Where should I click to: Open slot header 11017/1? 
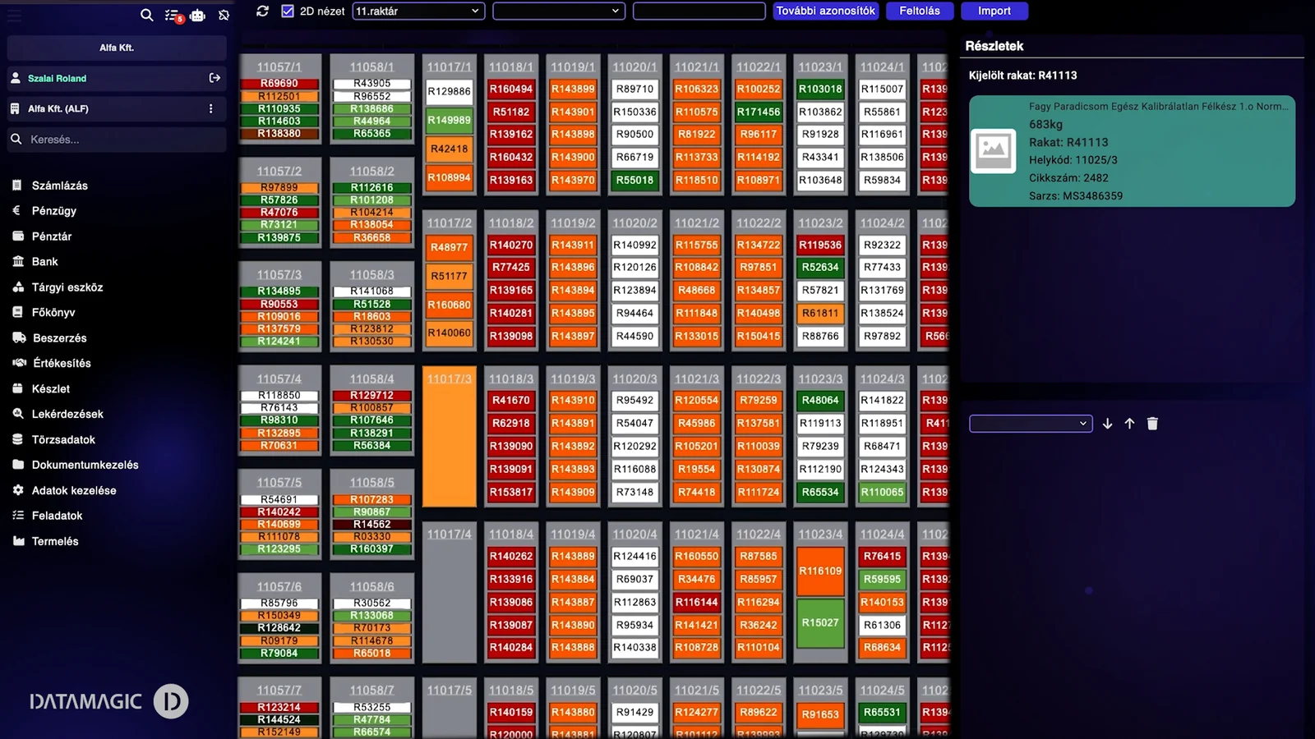pos(450,67)
